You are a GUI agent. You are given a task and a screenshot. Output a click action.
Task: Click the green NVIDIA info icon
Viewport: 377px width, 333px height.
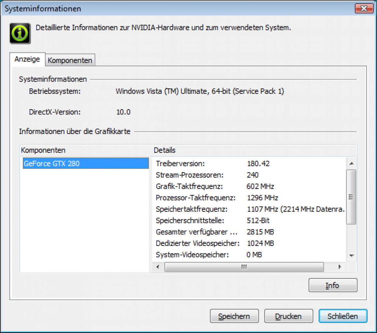point(20,33)
